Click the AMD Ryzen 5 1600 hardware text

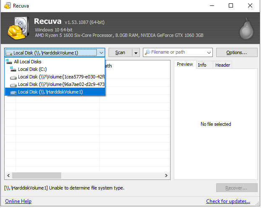(x=119, y=35)
